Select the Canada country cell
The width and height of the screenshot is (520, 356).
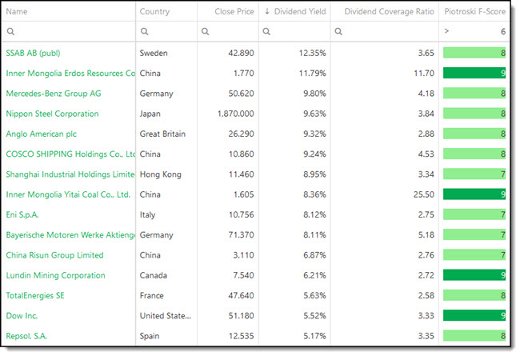tap(154, 276)
